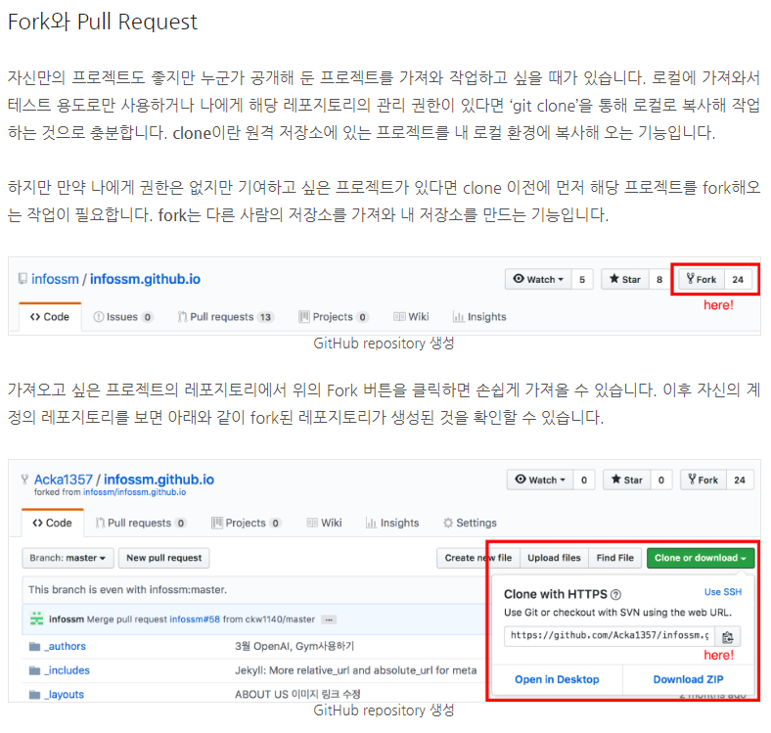The width and height of the screenshot is (771, 733).
Task: Click the Acka1357 owner link
Action: [64, 480]
